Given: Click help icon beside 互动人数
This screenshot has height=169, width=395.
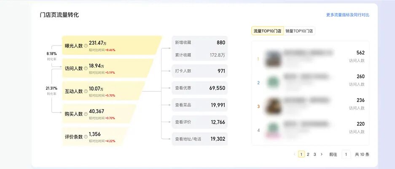Looking at the screenshot, I should coord(86,91).
